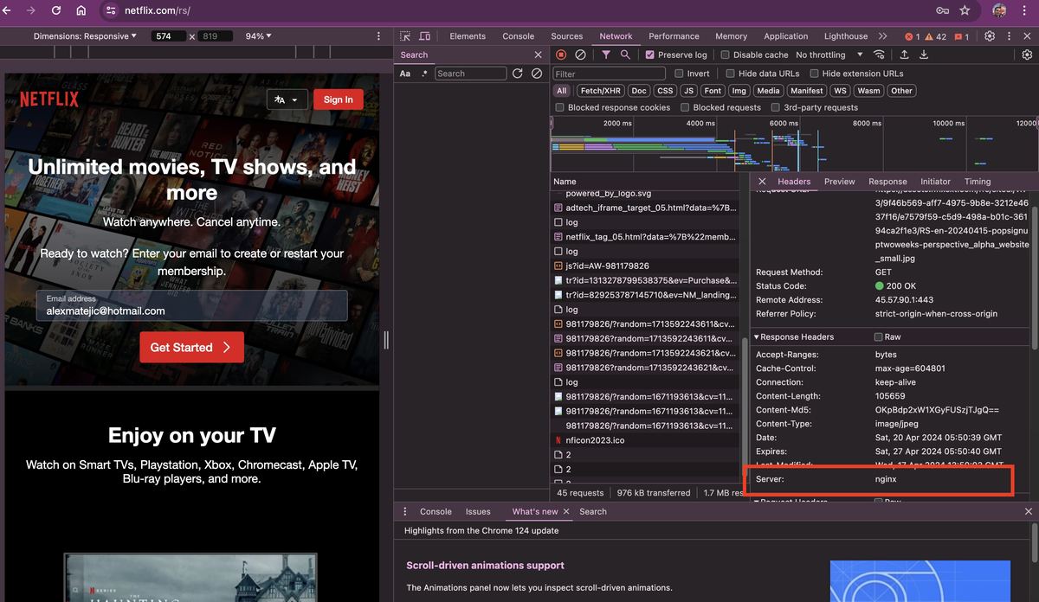Open the Issues drawer tab
The image size is (1039, 602).
pos(478,511)
